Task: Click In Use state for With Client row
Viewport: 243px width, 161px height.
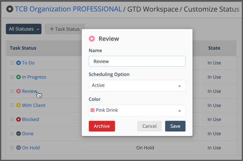Action: pos(214,105)
